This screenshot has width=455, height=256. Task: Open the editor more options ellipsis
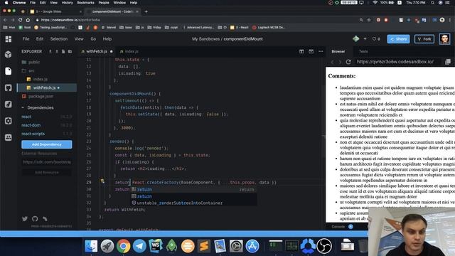(x=321, y=51)
